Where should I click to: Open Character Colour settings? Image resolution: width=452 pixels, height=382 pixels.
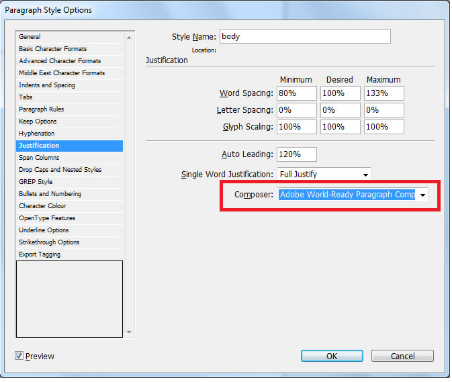coord(69,206)
